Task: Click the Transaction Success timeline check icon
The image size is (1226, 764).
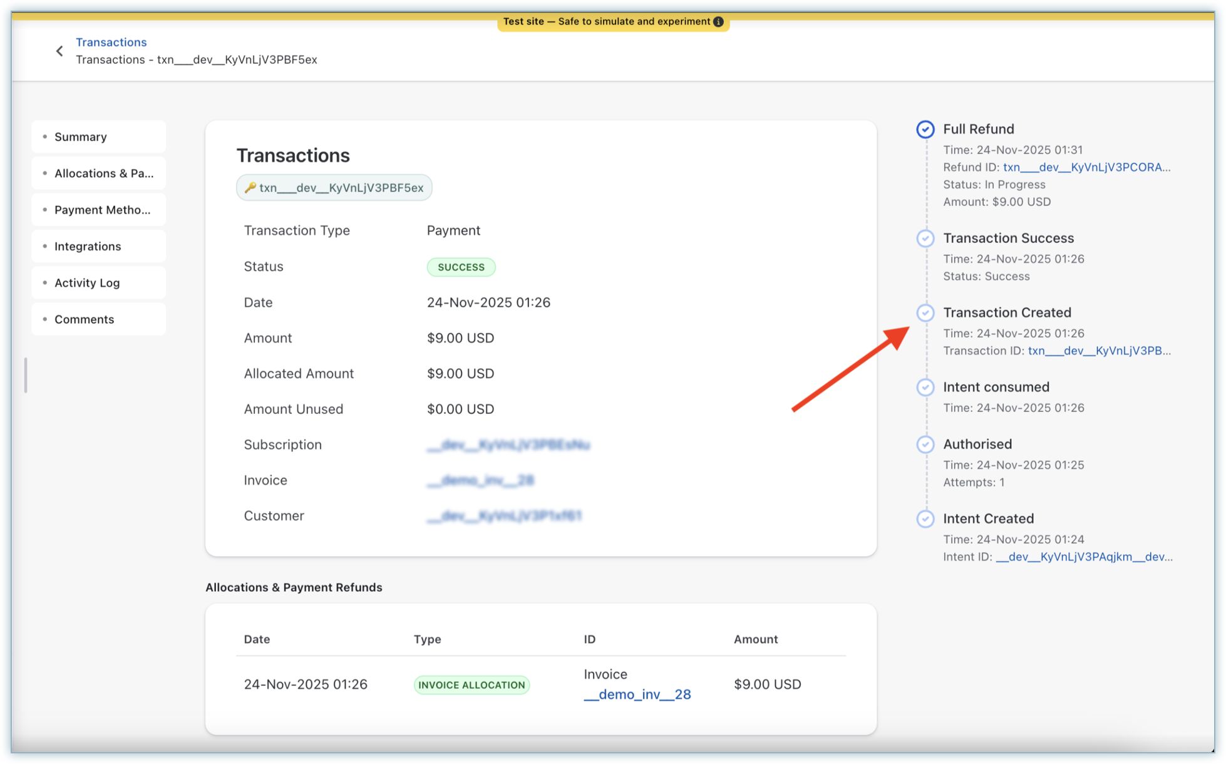Action: coord(925,238)
